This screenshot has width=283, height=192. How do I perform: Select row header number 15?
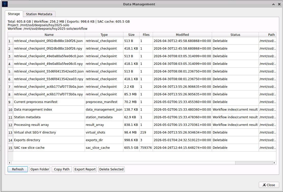coord(10,148)
